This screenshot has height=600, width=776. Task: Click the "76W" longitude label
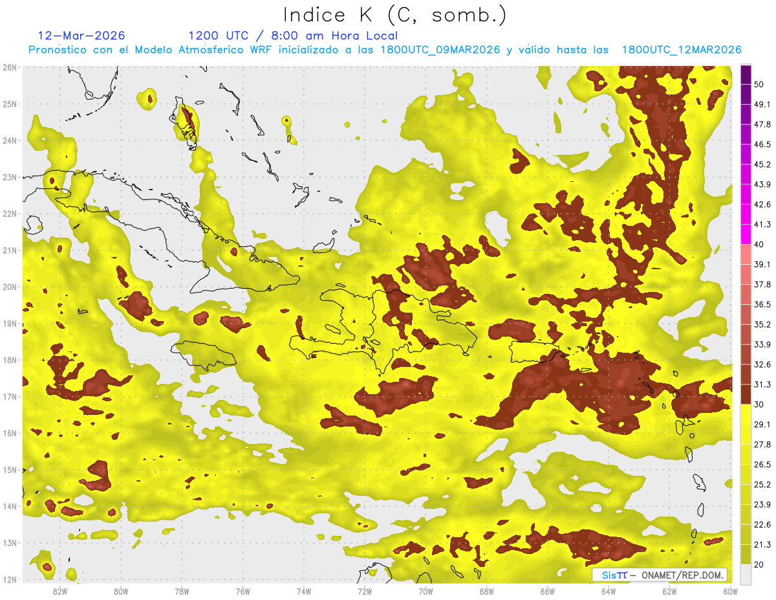(242, 591)
